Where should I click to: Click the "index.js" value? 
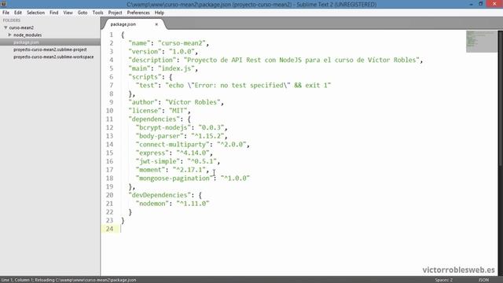pyautogui.click(x=176, y=68)
